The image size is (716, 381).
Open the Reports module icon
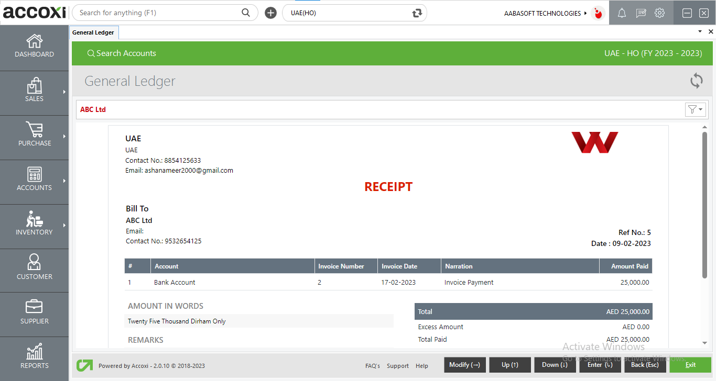[x=34, y=356]
